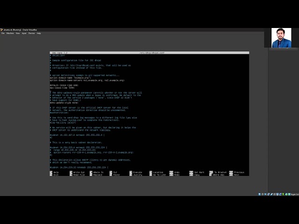Click the mouse integration status icon
The image size is (299, 224).
click(x=286, y=194)
